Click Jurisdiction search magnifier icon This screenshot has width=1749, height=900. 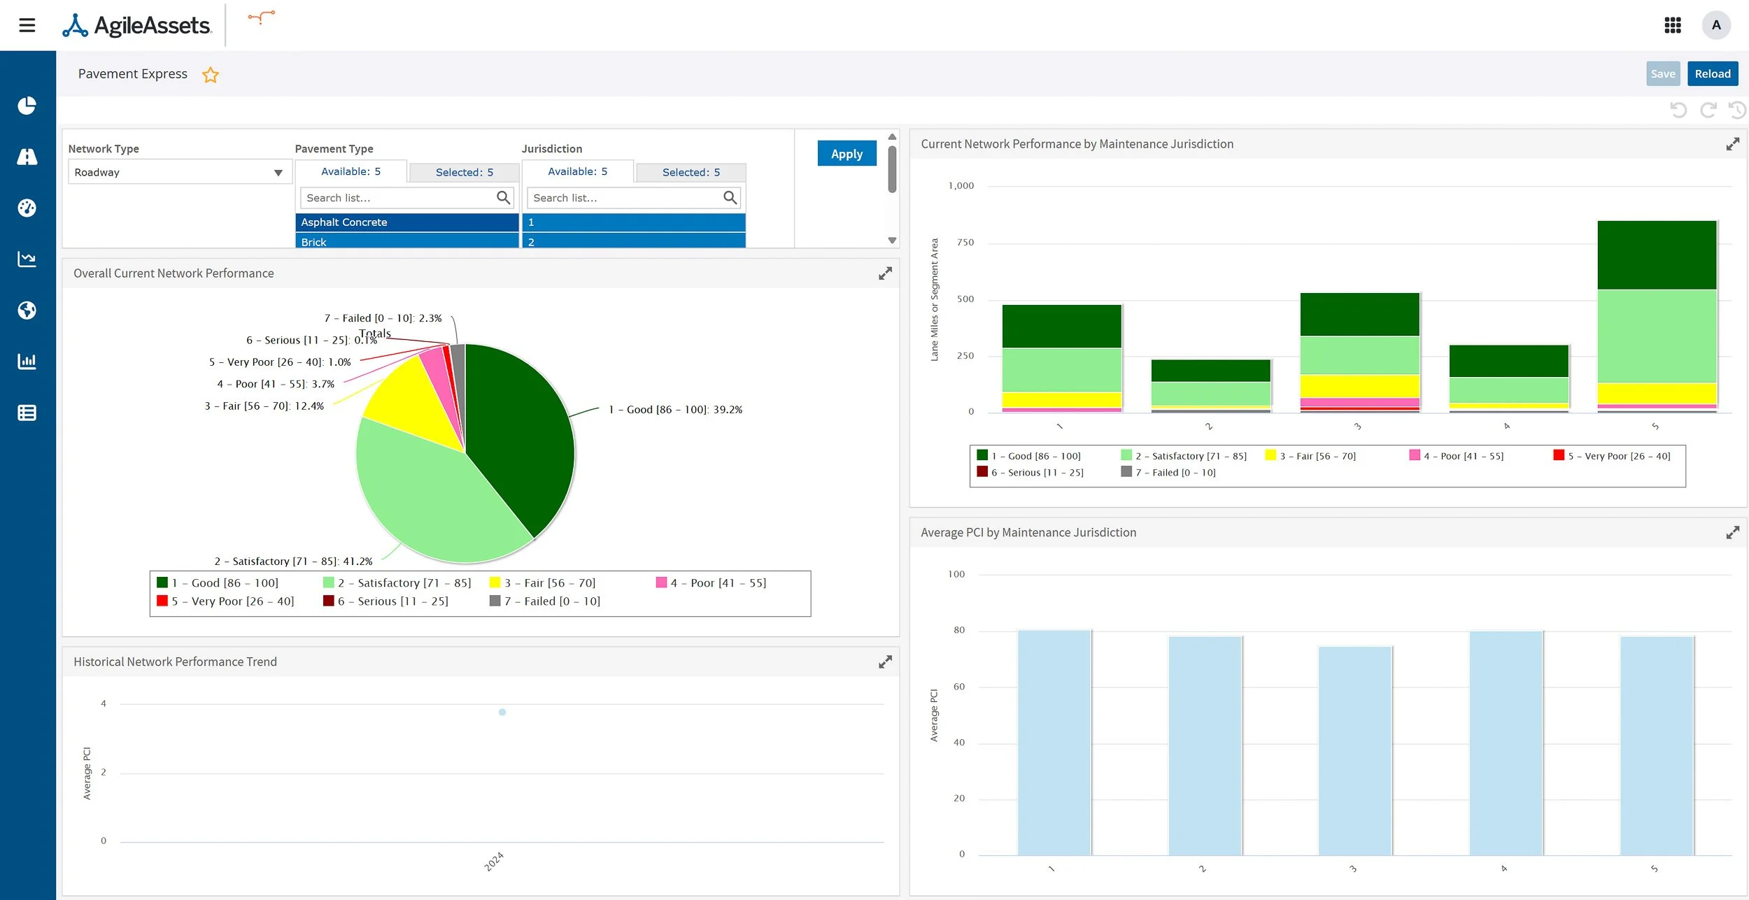coord(730,198)
